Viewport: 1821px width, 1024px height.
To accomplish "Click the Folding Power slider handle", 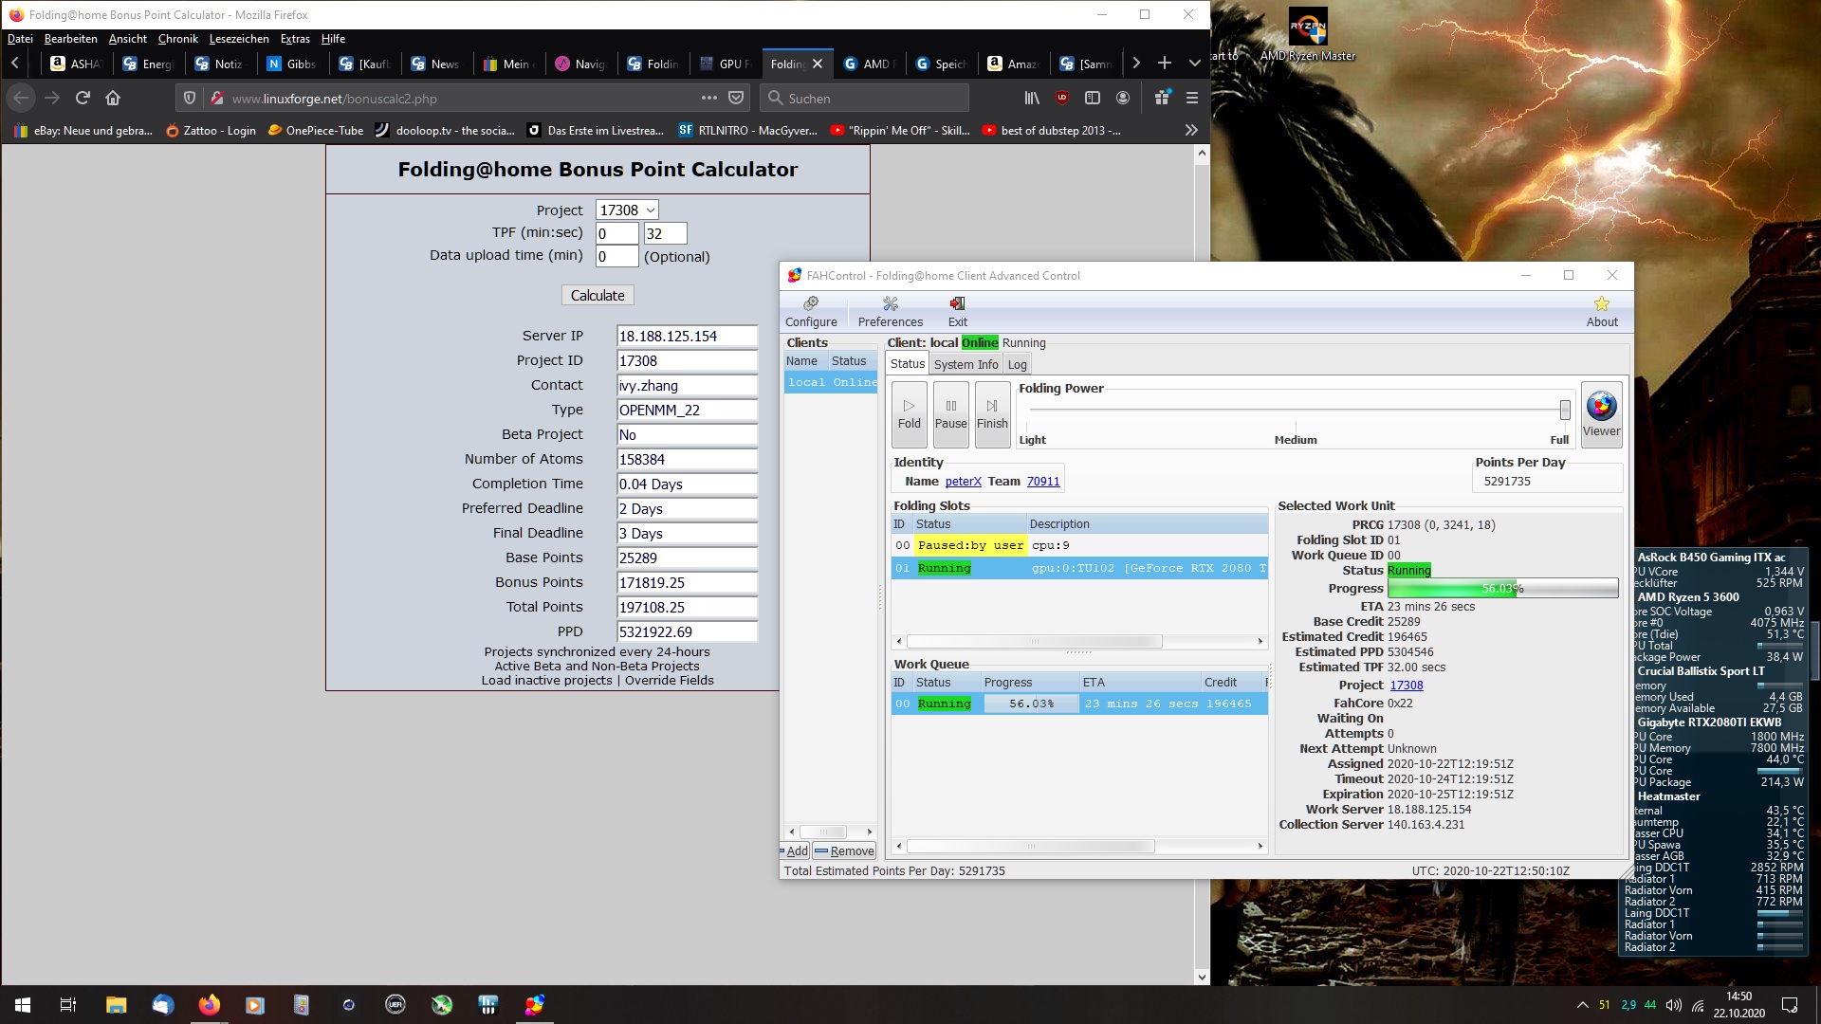I will pos(1565,410).
